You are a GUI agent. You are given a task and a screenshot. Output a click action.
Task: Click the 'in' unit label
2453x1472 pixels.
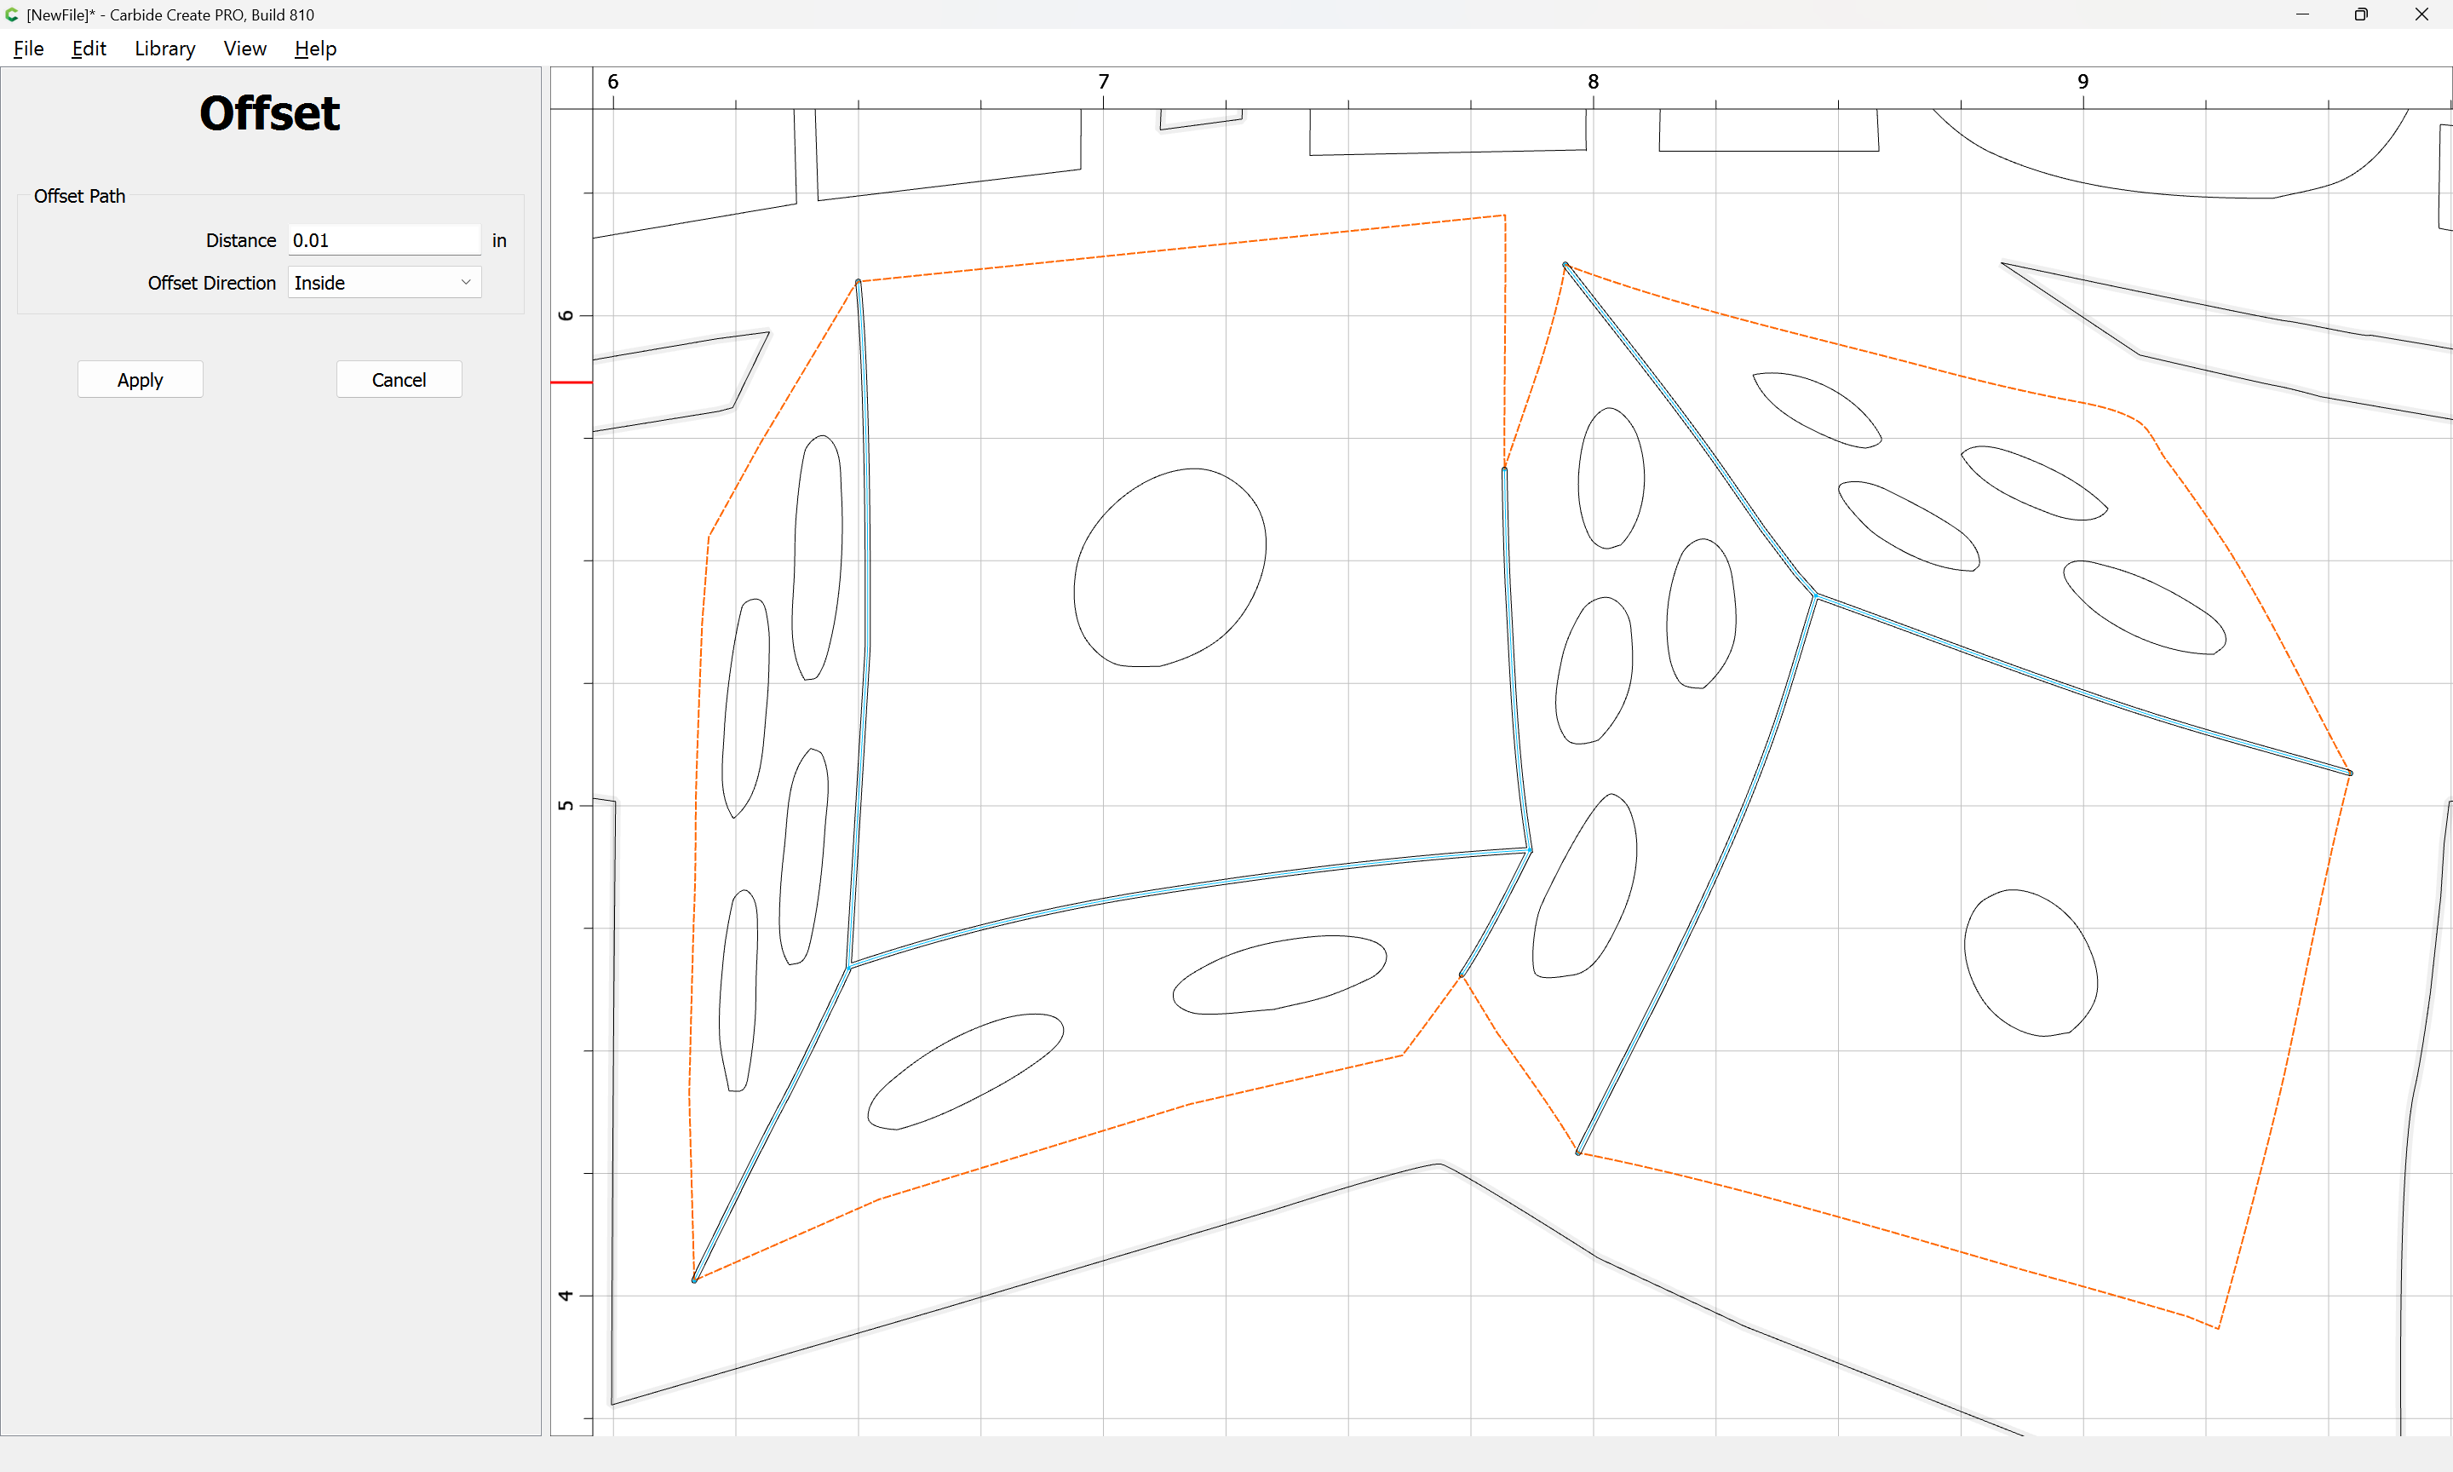point(499,240)
